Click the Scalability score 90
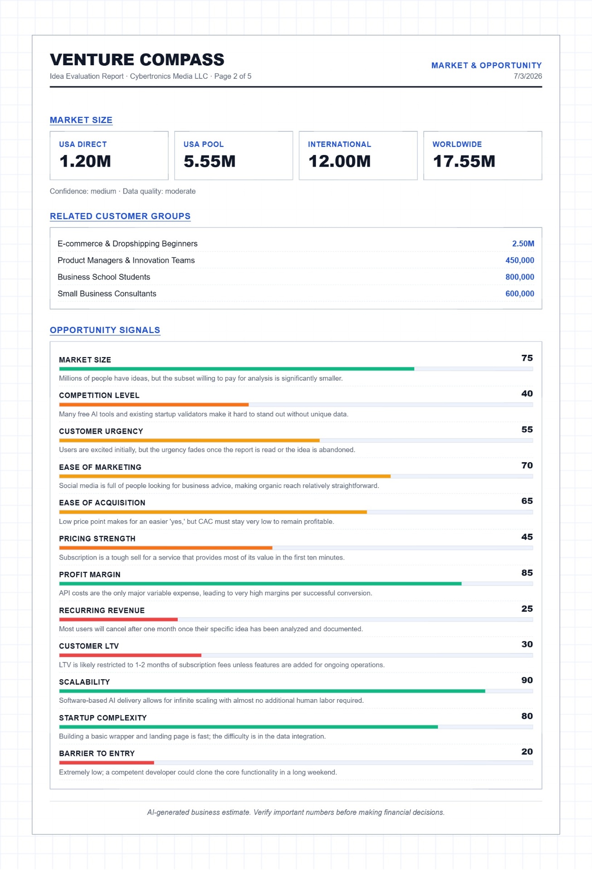Image resolution: width=592 pixels, height=870 pixels. coord(527,680)
